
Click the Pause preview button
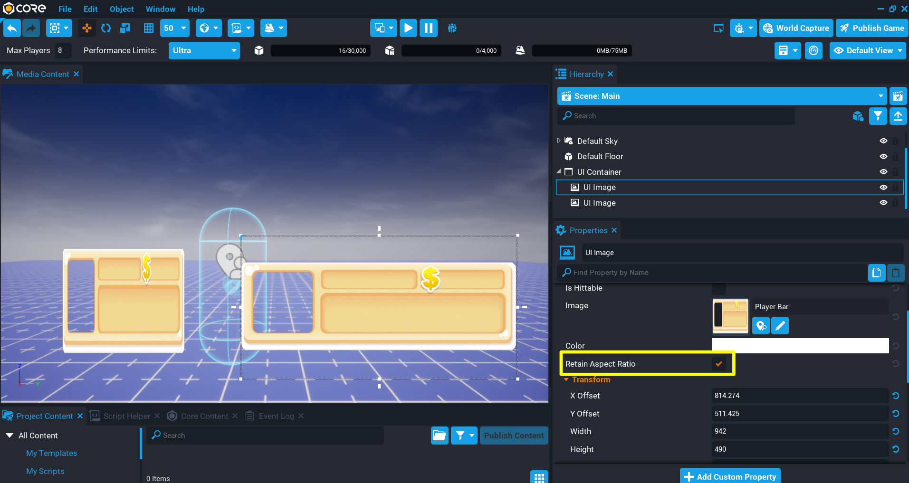pos(428,28)
